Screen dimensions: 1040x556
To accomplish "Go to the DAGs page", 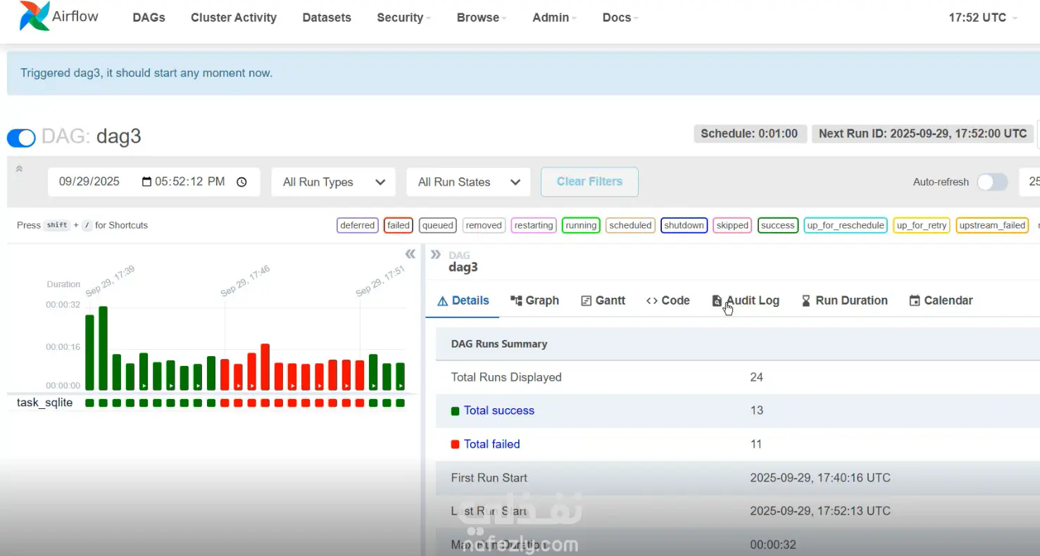I will point(149,18).
